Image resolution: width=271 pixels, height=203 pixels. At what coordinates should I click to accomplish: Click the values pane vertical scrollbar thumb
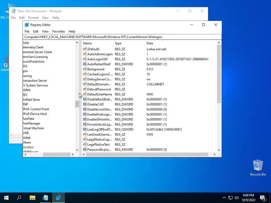click(219, 74)
